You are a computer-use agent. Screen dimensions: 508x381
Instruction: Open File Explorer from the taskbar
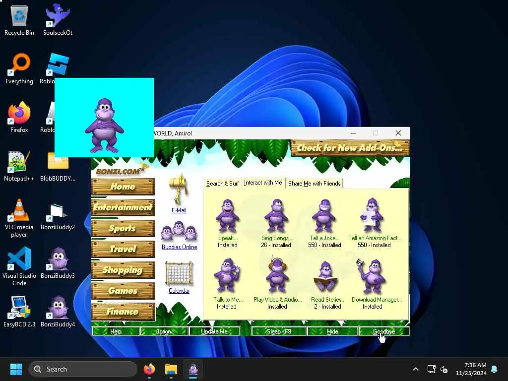[x=171, y=369]
